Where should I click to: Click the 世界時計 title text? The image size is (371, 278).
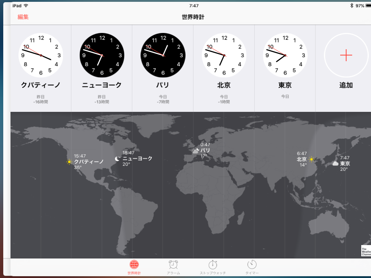coord(193,17)
